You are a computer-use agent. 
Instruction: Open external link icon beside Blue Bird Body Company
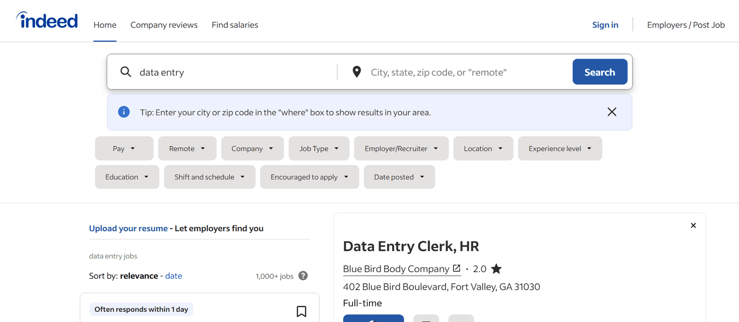point(456,268)
